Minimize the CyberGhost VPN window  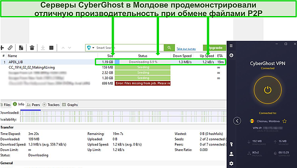point(277,44)
